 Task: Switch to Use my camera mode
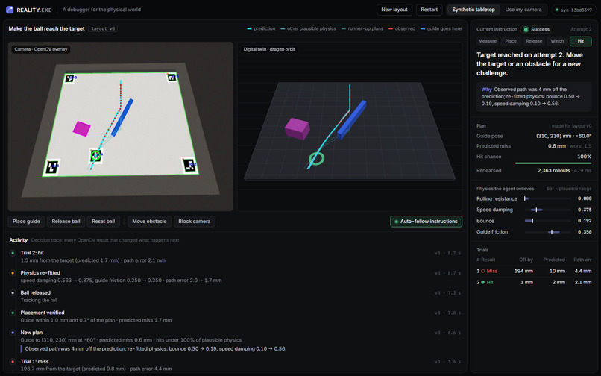pos(523,10)
